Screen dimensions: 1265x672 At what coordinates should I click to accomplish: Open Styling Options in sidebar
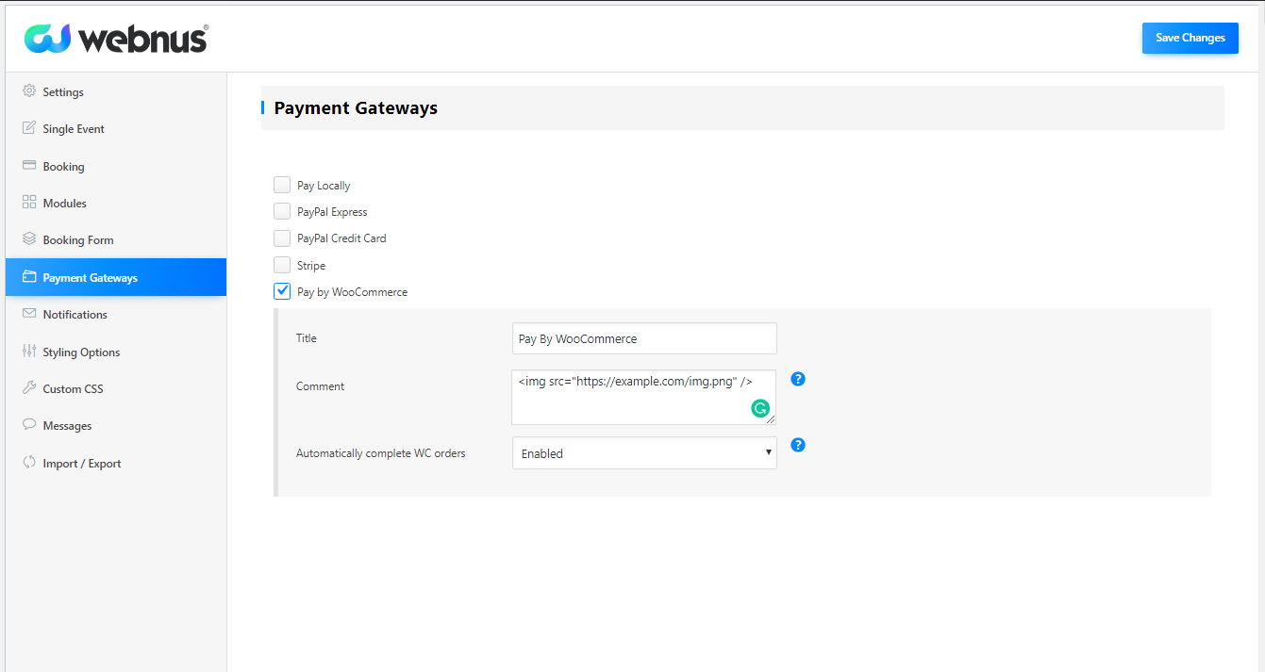click(x=115, y=352)
